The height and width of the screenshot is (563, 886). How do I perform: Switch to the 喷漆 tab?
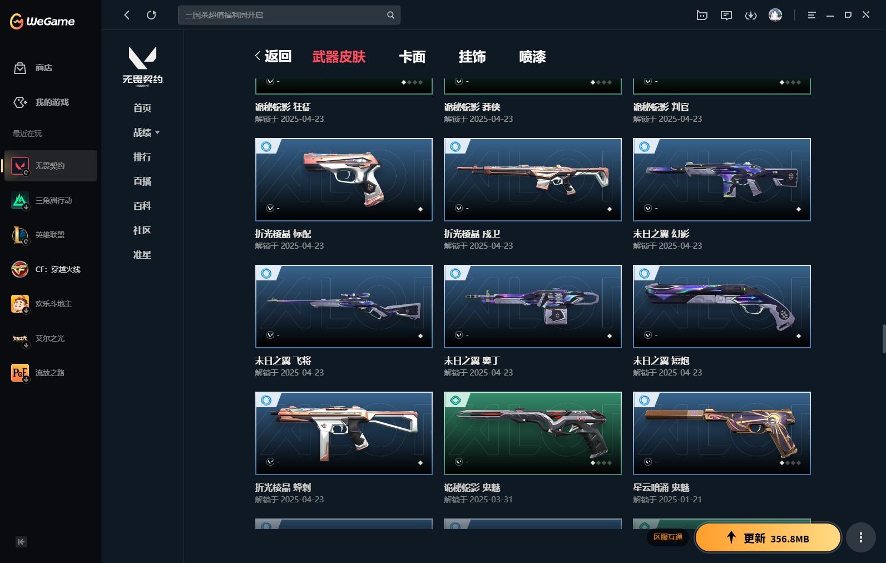532,57
